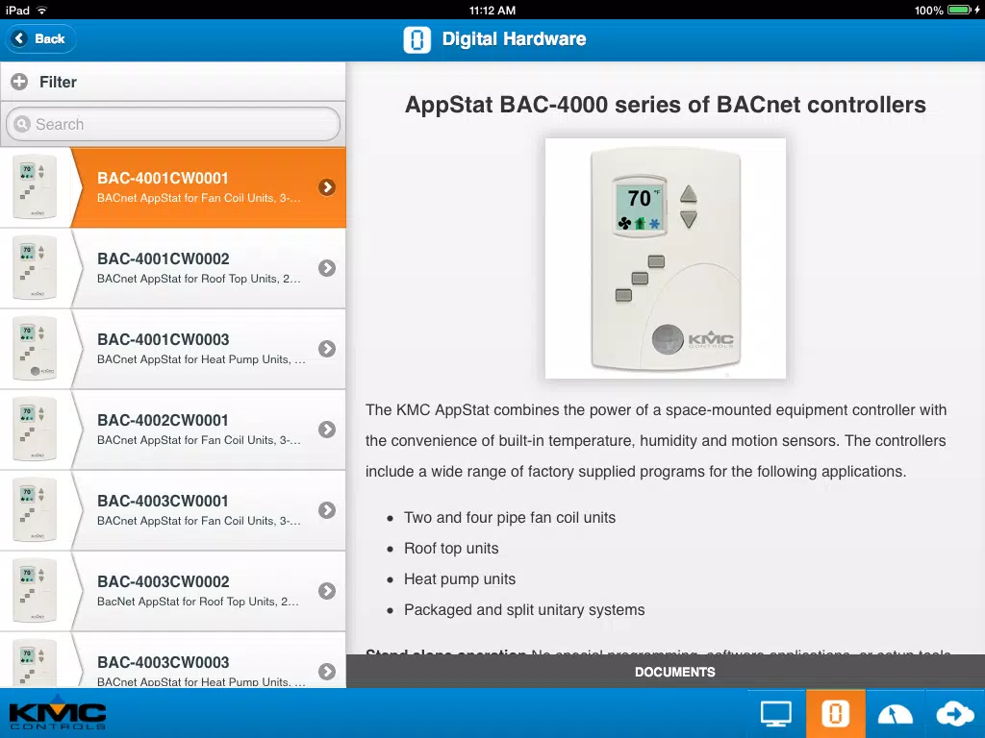Click into the Search field
This screenshot has width=985, height=738.
click(x=173, y=124)
